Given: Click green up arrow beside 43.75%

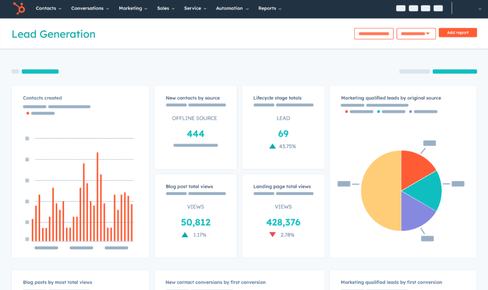Looking at the screenshot, I should click(x=272, y=146).
